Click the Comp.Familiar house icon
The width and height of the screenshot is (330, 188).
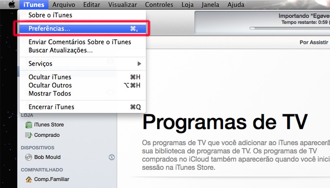29,179
